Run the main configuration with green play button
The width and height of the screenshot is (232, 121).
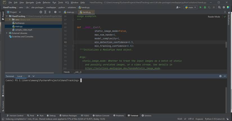click(x=201, y=8)
